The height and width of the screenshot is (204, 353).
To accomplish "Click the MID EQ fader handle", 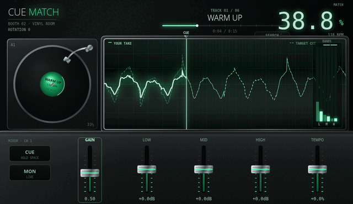I will [204, 169].
